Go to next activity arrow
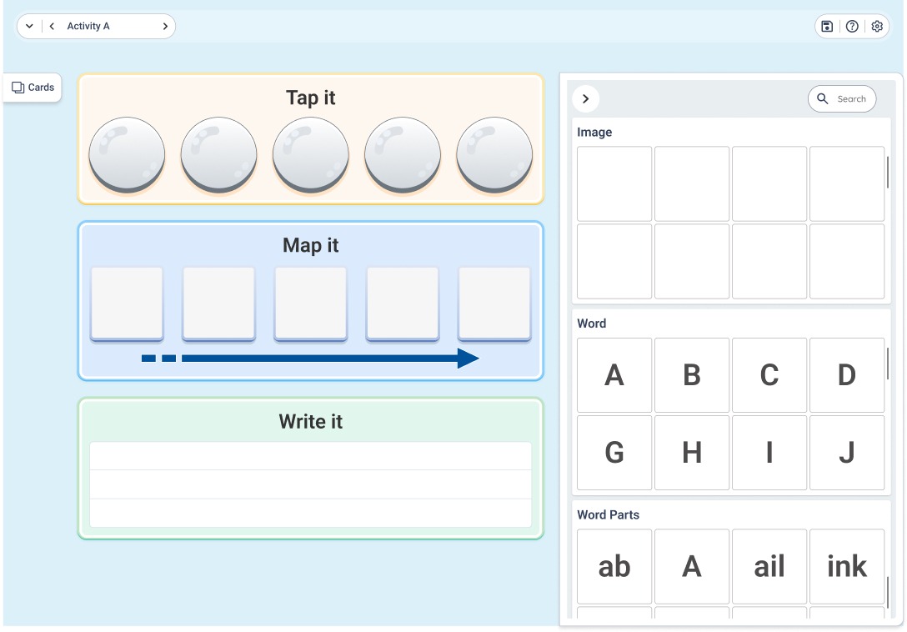Screen dimensions: 907x632 coord(165,26)
